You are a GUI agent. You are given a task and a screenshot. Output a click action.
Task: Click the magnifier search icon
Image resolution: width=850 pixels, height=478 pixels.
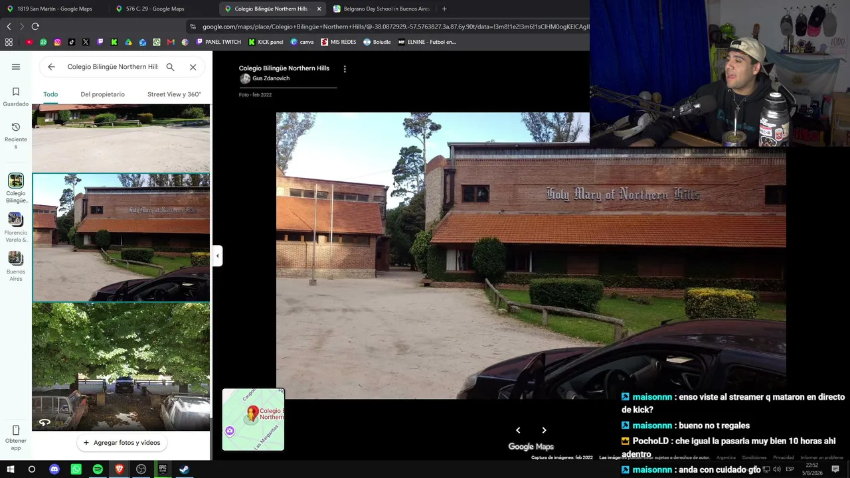tap(171, 67)
